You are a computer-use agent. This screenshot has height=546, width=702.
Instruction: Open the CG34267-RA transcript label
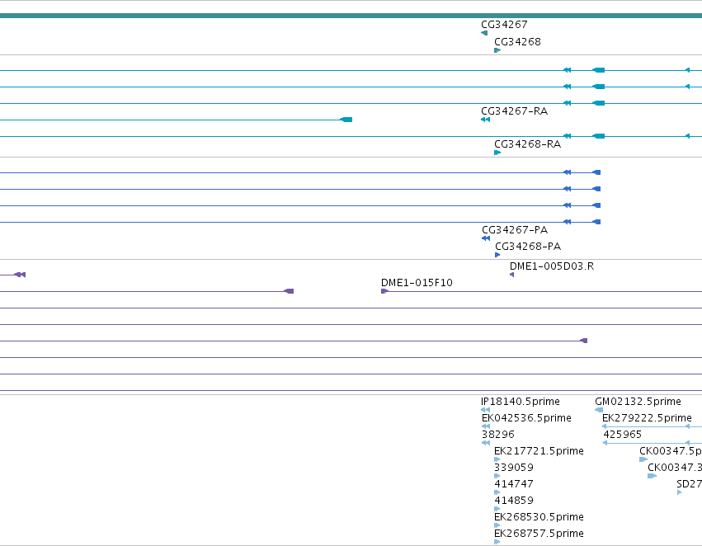coord(515,111)
